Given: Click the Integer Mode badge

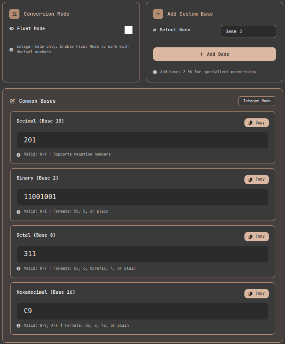Looking at the screenshot, I should click(x=257, y=101).
